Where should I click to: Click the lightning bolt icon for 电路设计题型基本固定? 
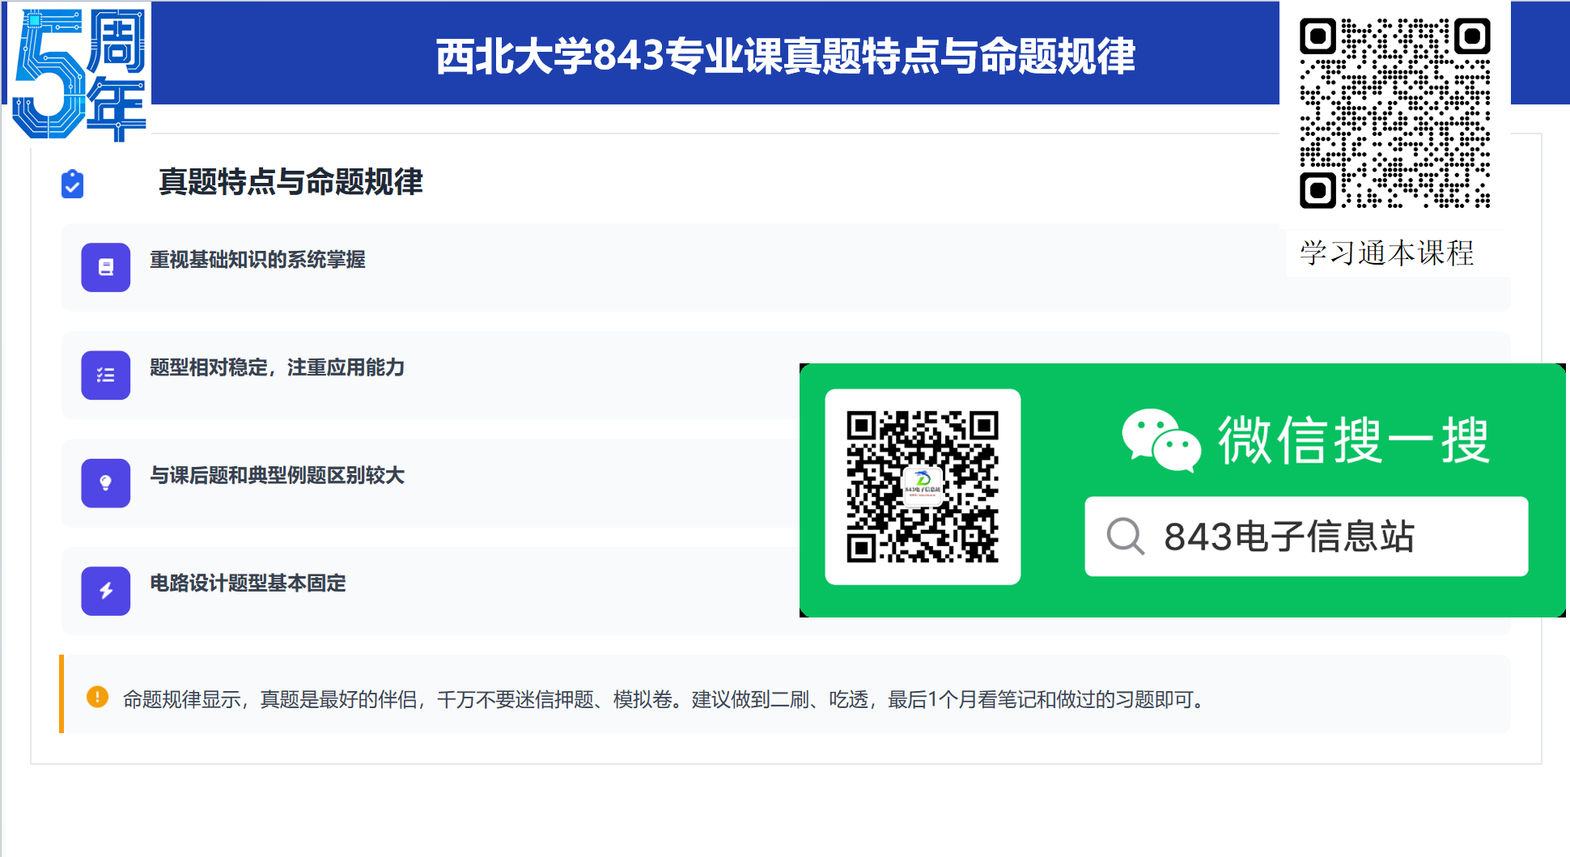pos(106,591)
